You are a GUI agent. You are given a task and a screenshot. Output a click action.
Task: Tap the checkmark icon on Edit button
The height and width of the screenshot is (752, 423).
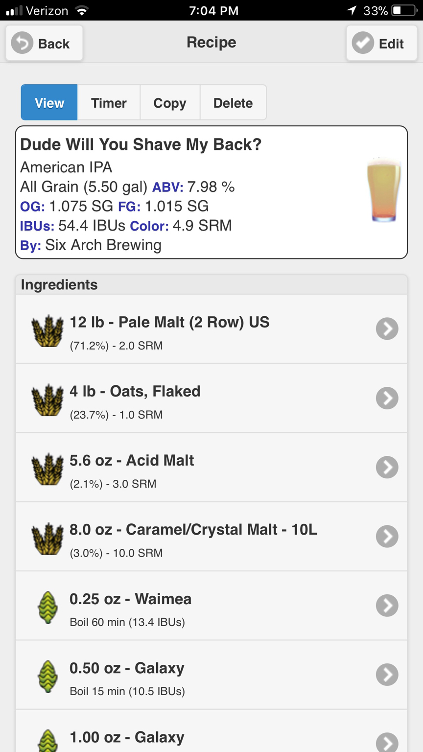point(363,43)
